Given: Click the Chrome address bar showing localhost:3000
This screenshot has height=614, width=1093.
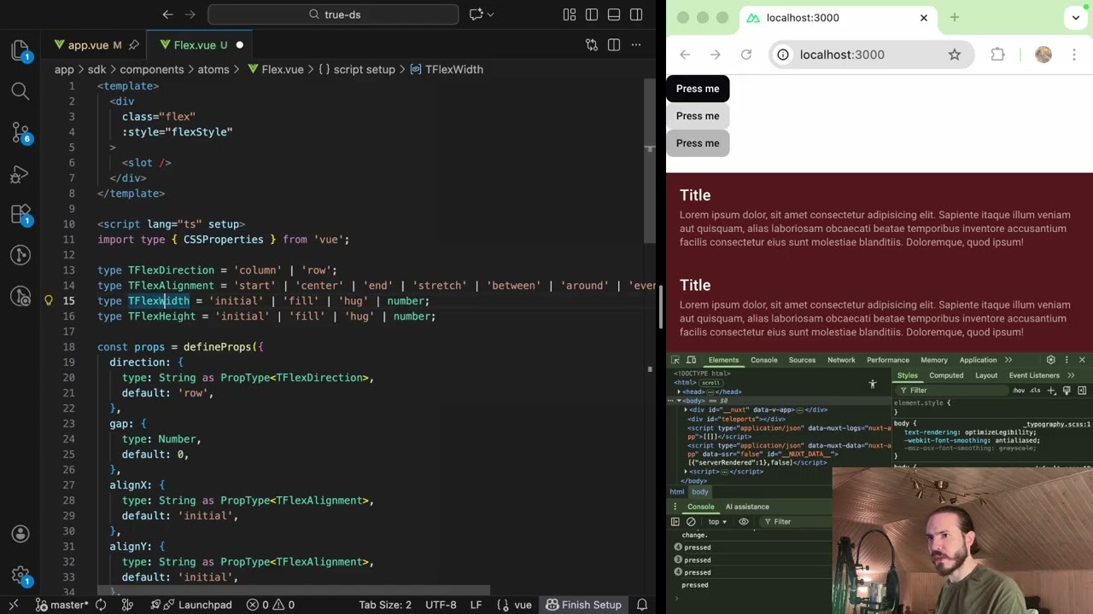Looking at the screenshot, I should point(870,55).
